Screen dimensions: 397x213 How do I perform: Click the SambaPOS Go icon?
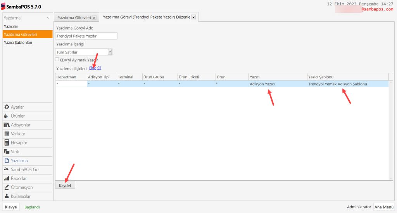6,169
